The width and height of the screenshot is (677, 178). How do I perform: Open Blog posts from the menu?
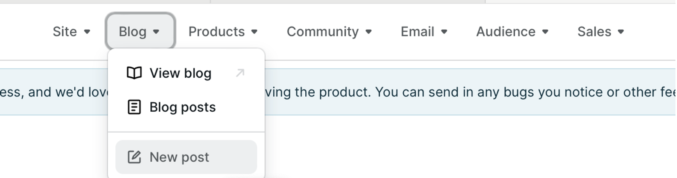pyautogui.click(x=182, y=107)
